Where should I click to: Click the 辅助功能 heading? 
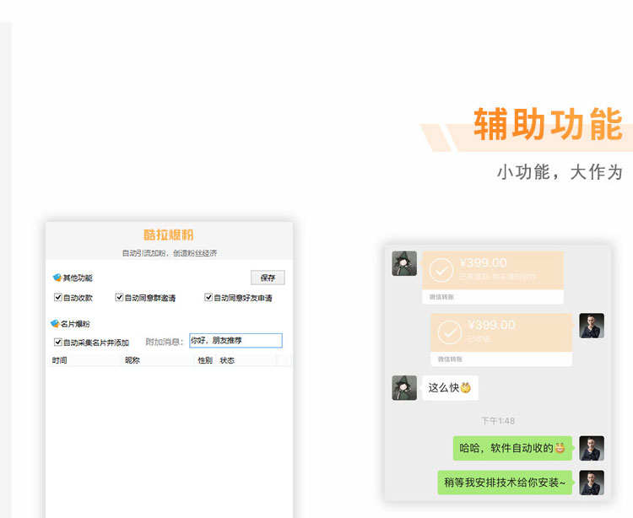[x=548, y=124]
